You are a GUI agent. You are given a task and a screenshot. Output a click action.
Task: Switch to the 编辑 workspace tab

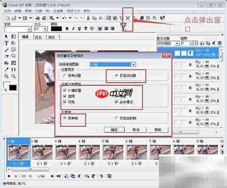point(25,37)
